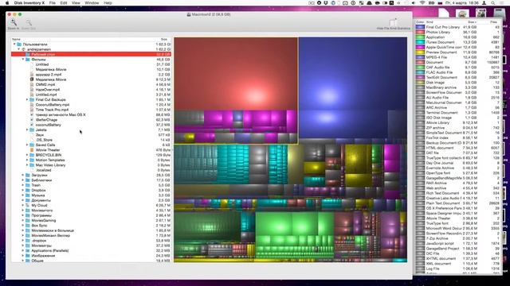Click the Zoom In toolbar magnifier
Screen dimensions: 510x286
14,22
